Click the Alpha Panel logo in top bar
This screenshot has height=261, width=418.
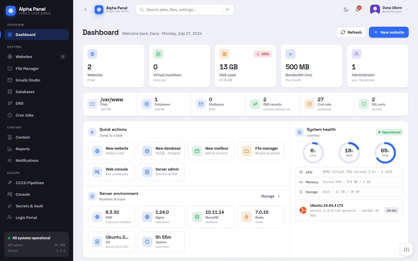click(x=99, y=10)
